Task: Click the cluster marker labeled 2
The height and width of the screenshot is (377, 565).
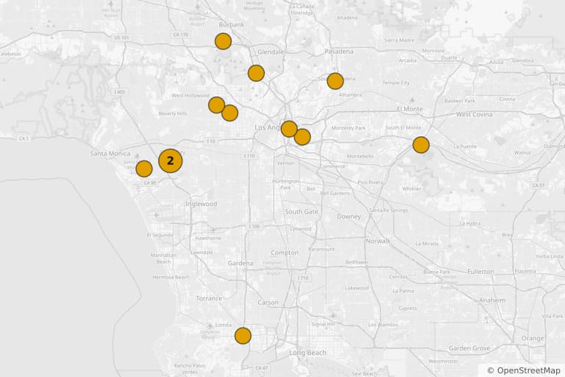Action: tap(171, 161)
